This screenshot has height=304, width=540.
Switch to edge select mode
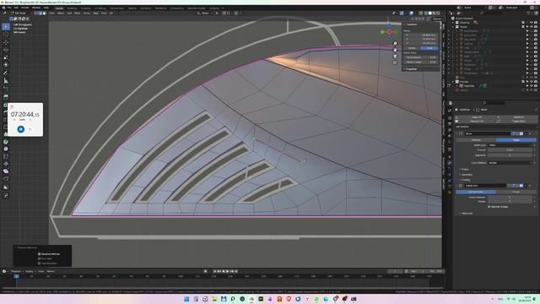point(40,14)
